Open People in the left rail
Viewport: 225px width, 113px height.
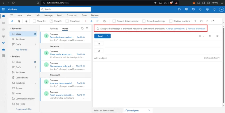(3, 29)
